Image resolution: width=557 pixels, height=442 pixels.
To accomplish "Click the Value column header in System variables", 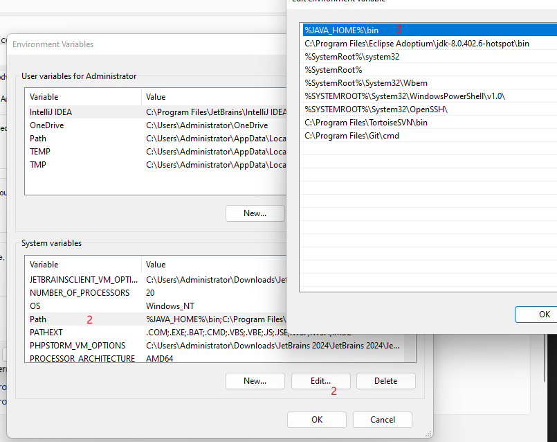I will click(x=214, y=265).
